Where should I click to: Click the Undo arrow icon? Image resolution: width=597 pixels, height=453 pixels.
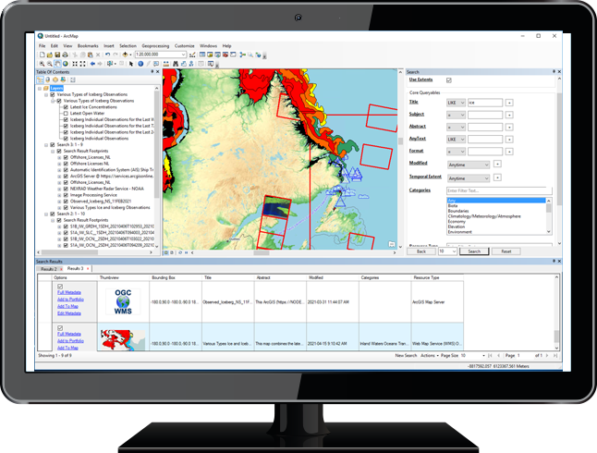(108, 55)
